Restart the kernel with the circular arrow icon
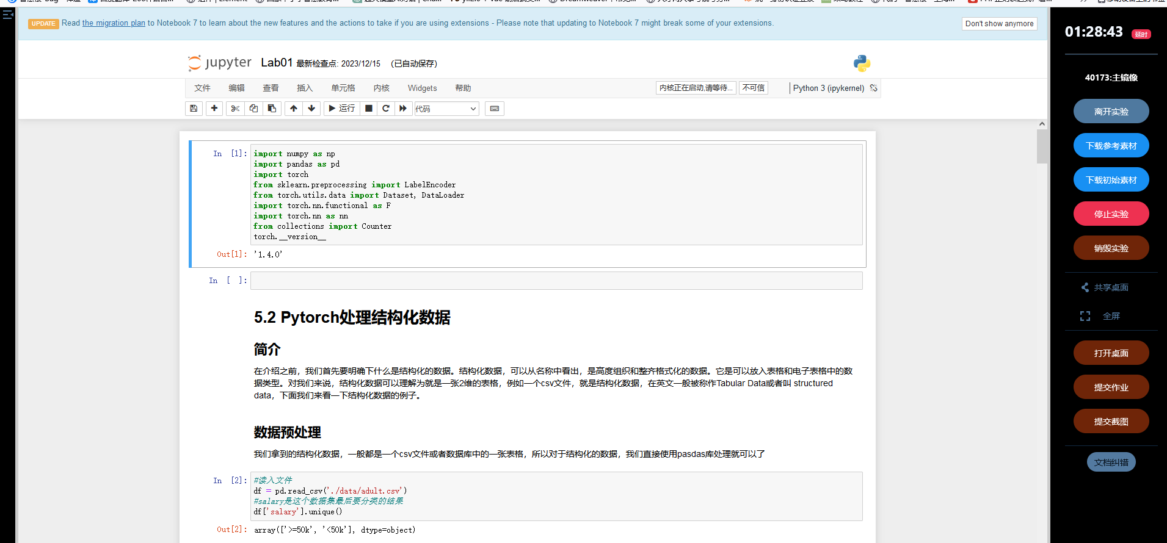Screen dimensions: 1167x543 (x=386, y=109)
